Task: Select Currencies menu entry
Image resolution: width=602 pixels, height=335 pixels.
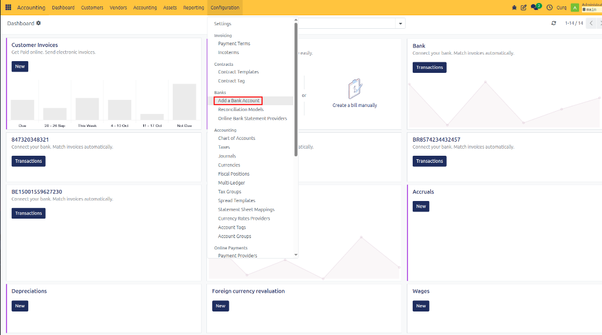Action: pyautogui.click(x=229, y=165)
